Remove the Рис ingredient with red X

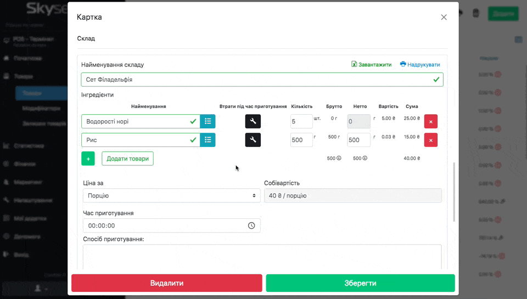click(x=430, y=140)
